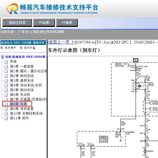Click the page icon beside 第1章
The height and width of the screenshot is (158, 158).
(x=6, y=71)
